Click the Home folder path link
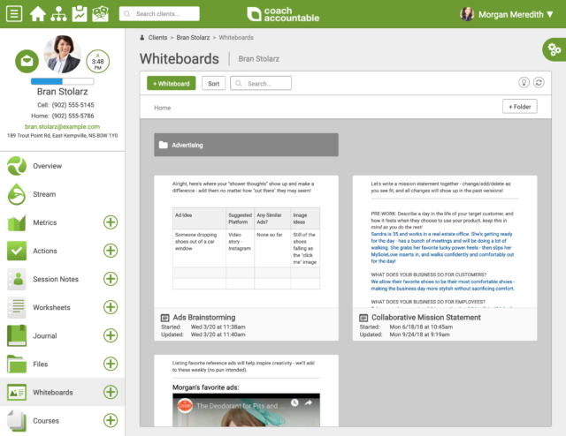This screenshot has height=436, width=566. point(162,108)
